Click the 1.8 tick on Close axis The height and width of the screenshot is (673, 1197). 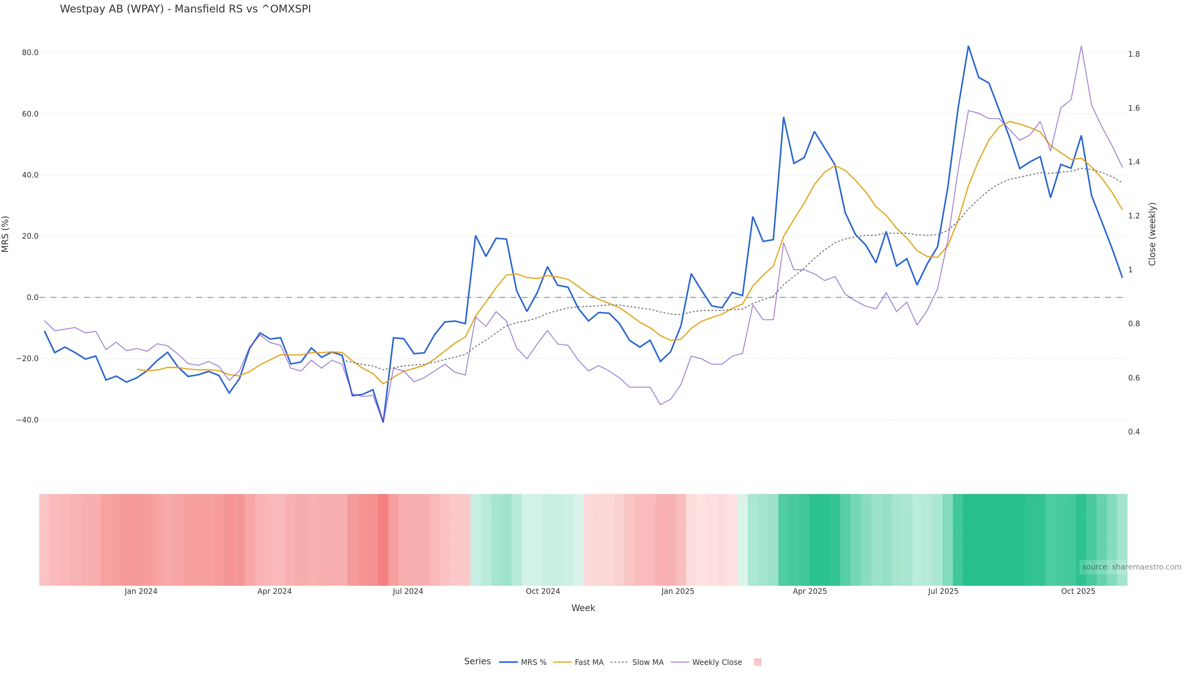(1134, 54)
